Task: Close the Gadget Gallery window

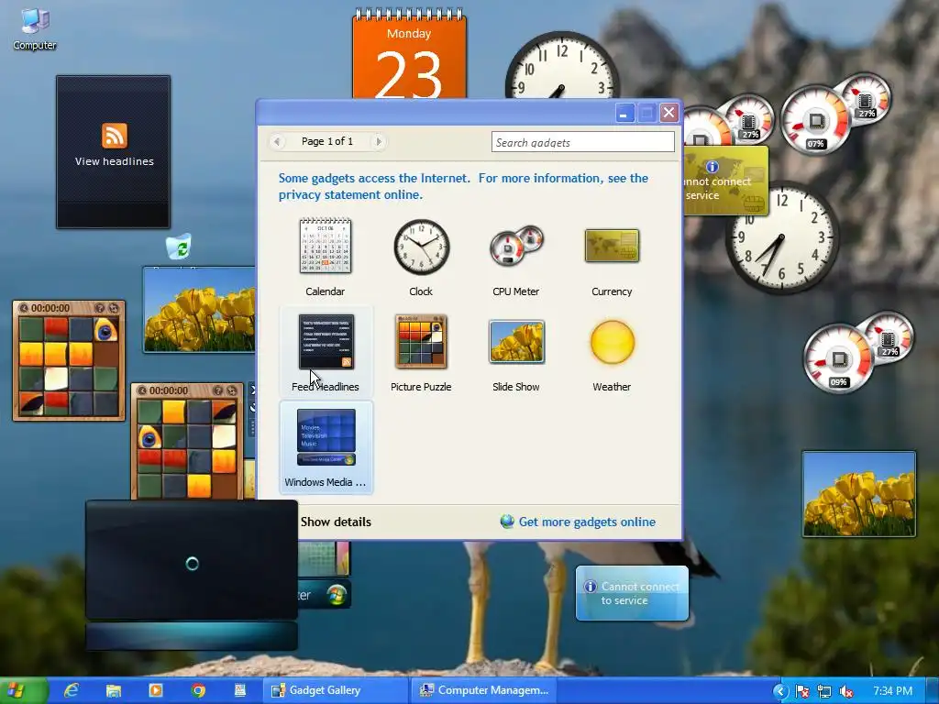Action: point(668,113)
